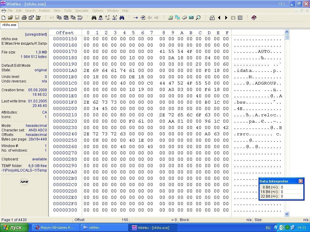Screen dimensions: 310x232
Task: Click the Go To Offset arrow icon
Action: click(135, 18)
